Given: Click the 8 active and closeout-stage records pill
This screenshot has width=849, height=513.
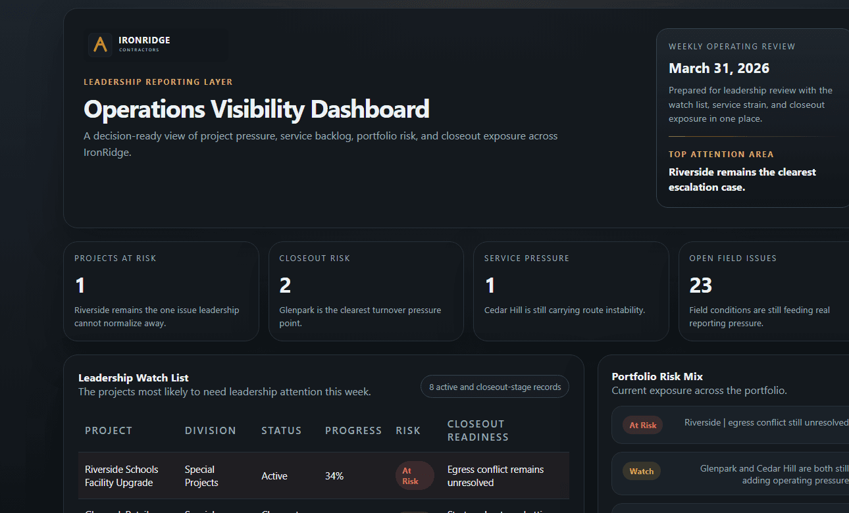Looking at the screenshot, I should point(494,386).
